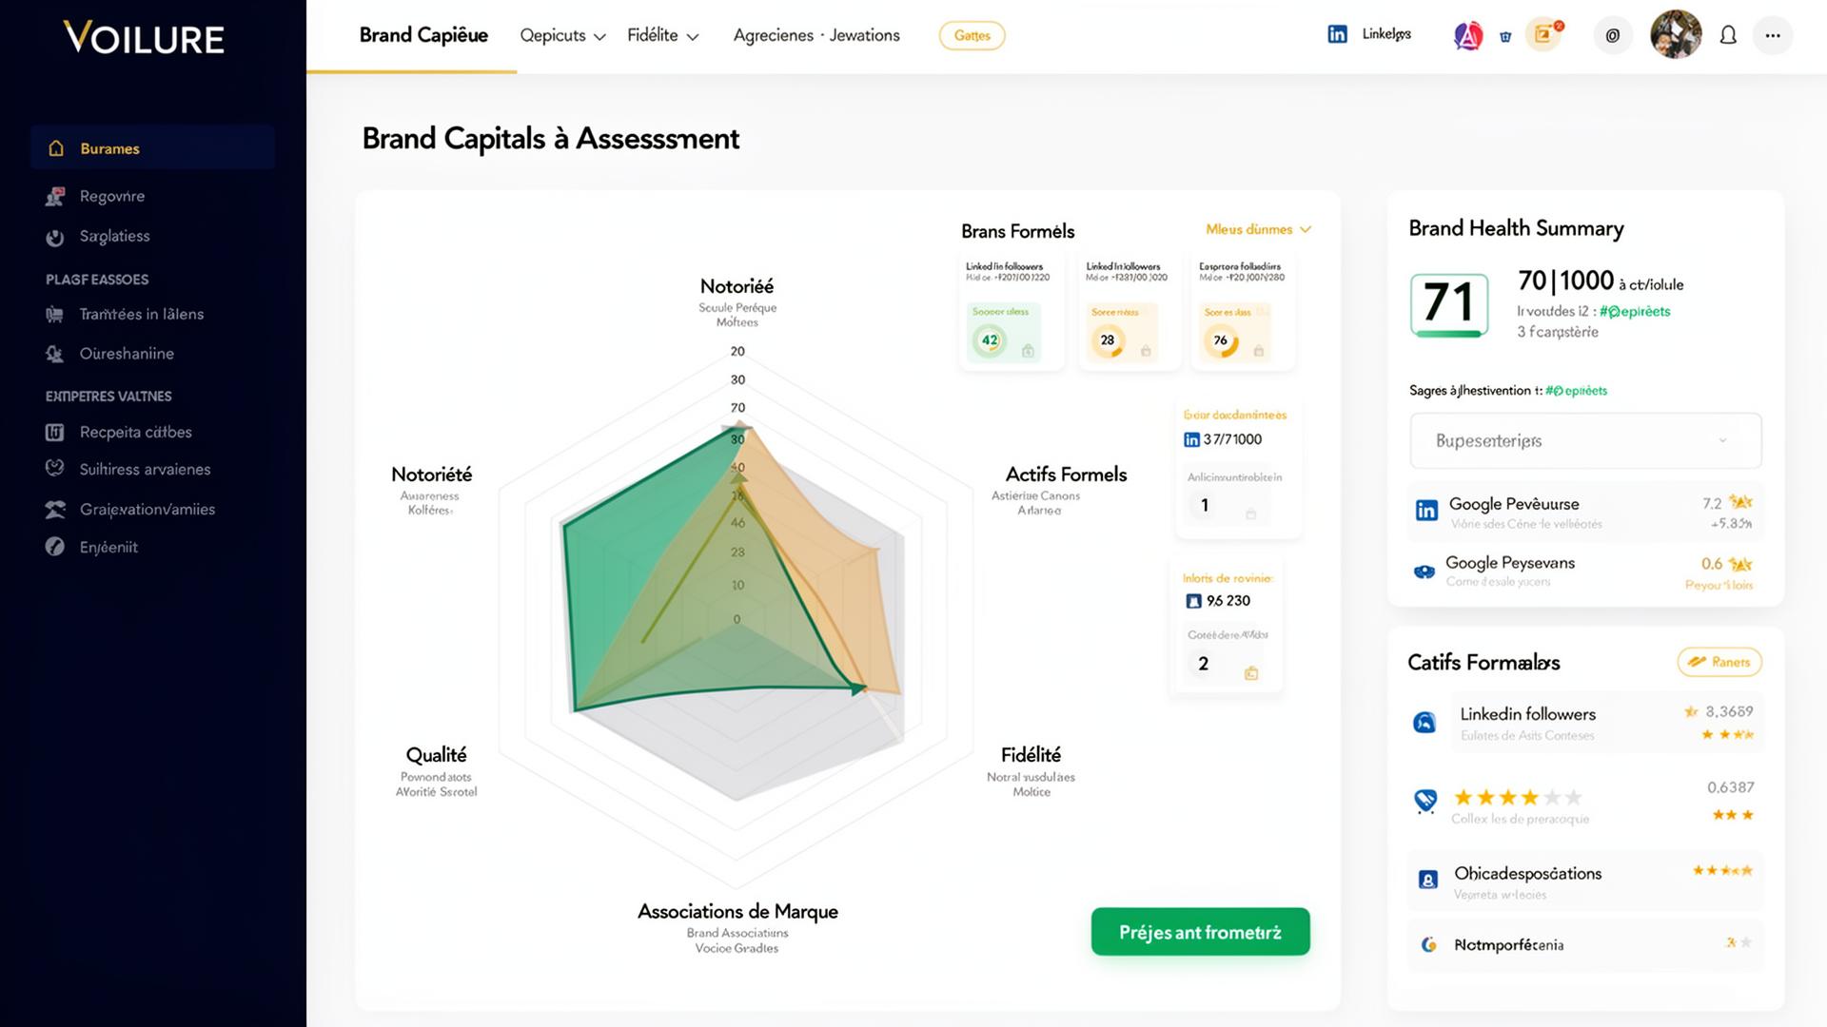Click the Gattes pill button
Screen dimensions: 1827x1027
coord(972,35)
